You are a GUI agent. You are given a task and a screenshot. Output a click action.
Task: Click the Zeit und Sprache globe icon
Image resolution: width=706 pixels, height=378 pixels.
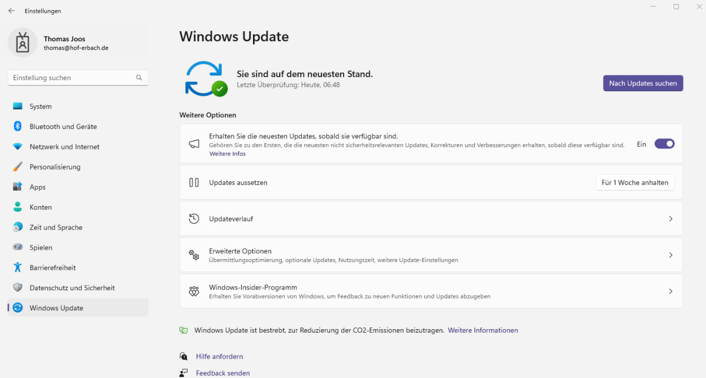coord(18,227)
